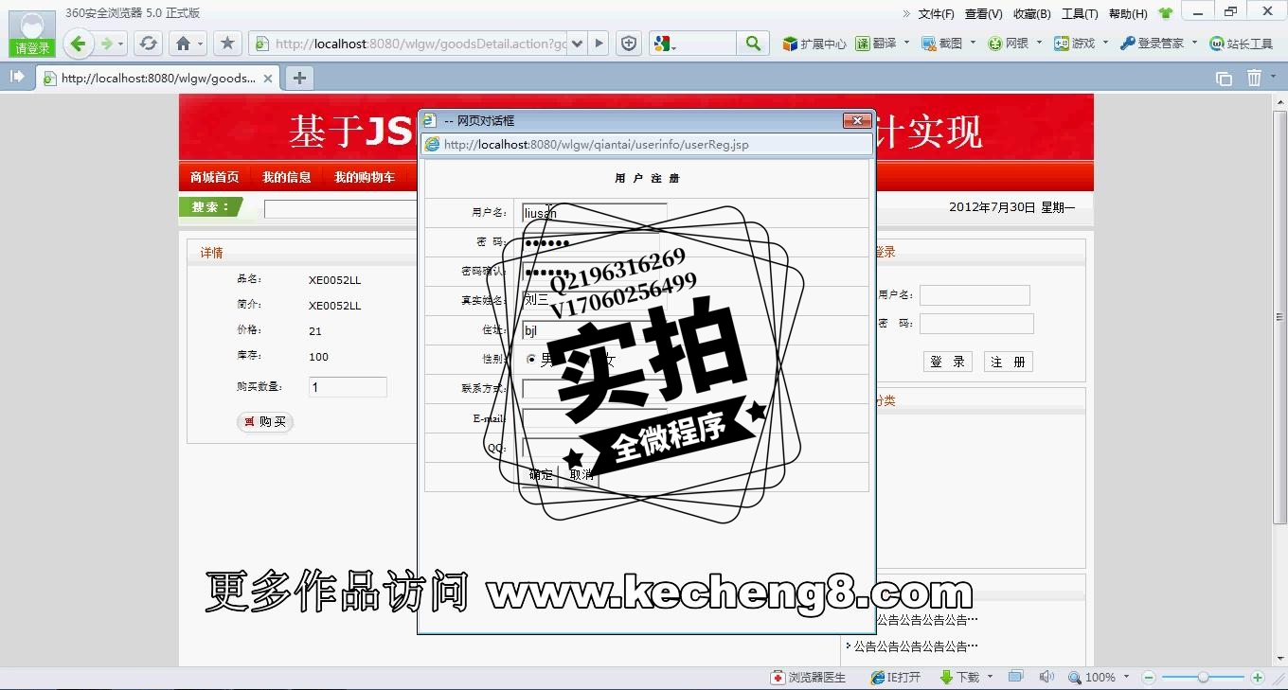Click the address bar go arrow
The width and height of the screenshot is (1288, 690).
599,44
